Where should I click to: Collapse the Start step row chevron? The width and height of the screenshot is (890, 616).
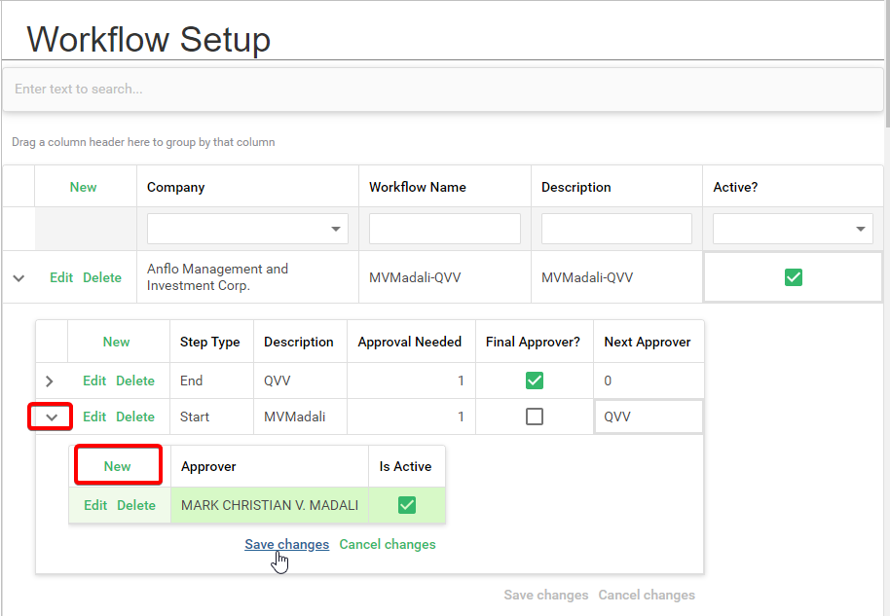click(x=50, y=417)
